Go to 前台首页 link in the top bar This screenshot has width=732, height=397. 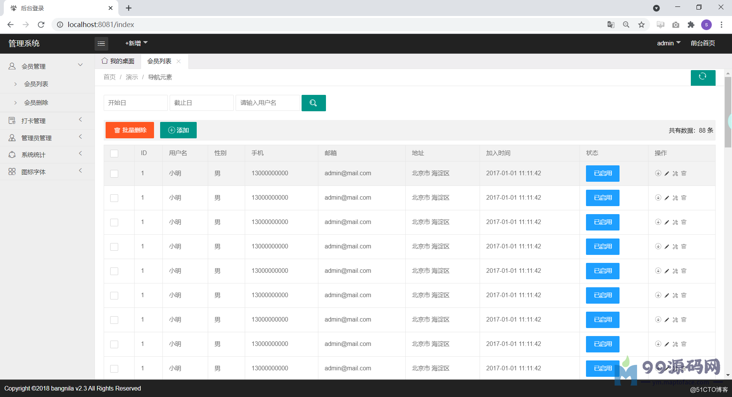(703, 43)
